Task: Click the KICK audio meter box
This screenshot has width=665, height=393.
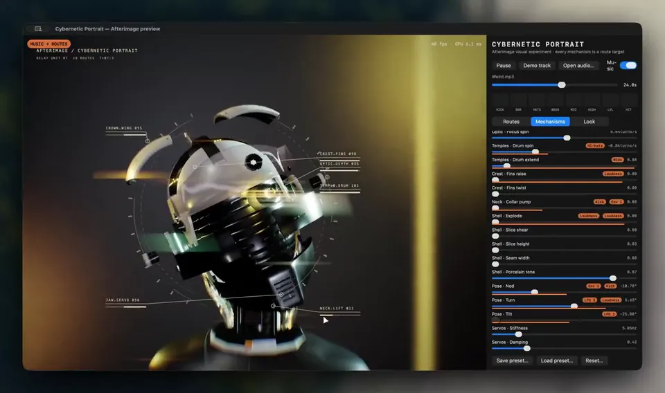Action: [x=500, y=100]
